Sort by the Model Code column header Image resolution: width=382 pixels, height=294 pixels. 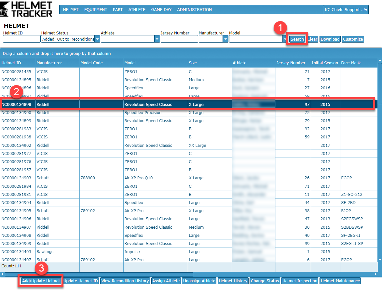click(x=101, y=63)
